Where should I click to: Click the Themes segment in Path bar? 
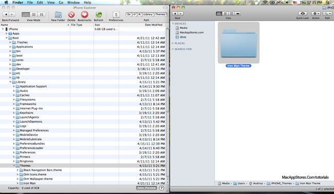coord(160,14)
